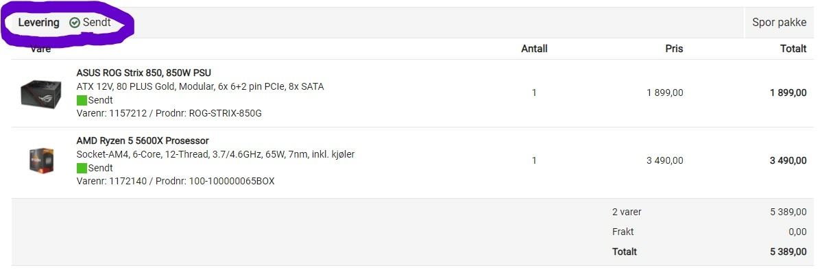Click the Frakt shipping cost row
The image size is (820, 270).
click(x=709, y=232)
